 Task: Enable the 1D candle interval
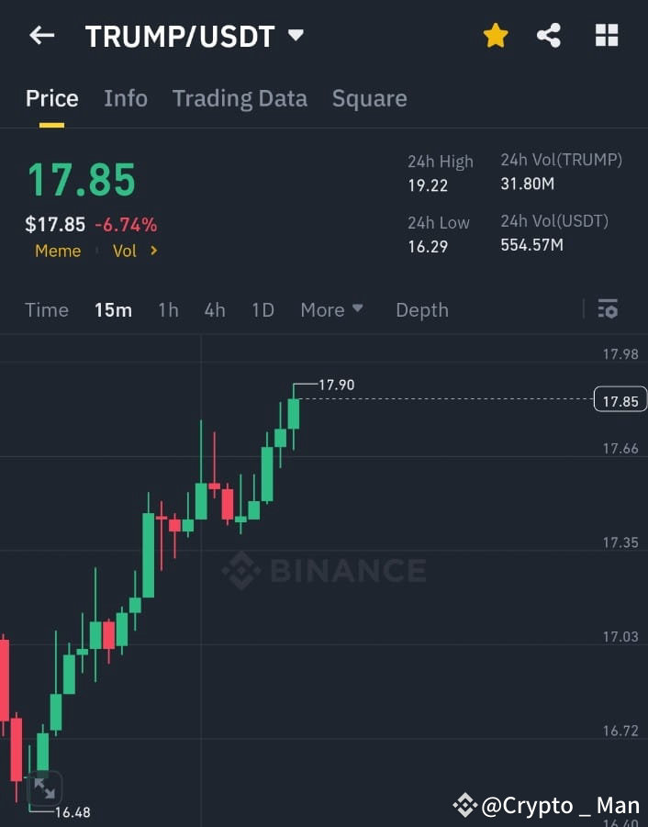[x=263, y=310]
